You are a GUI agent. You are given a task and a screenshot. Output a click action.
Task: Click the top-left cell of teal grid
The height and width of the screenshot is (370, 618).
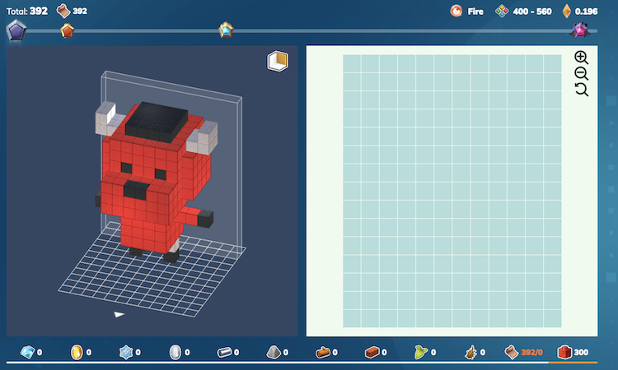point(352,63)
